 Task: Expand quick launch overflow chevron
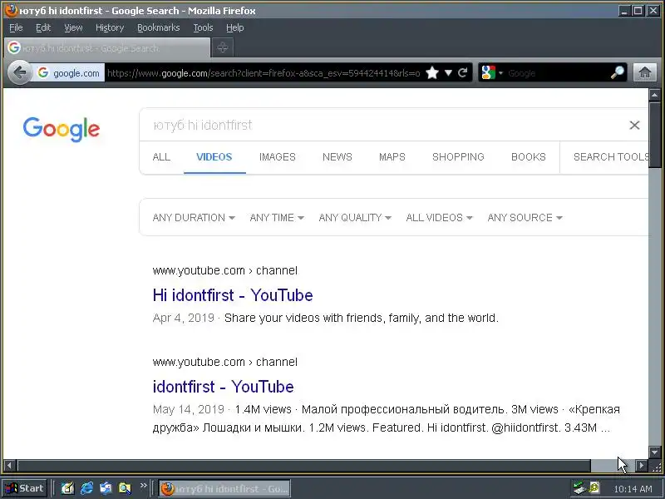[143, 485]
